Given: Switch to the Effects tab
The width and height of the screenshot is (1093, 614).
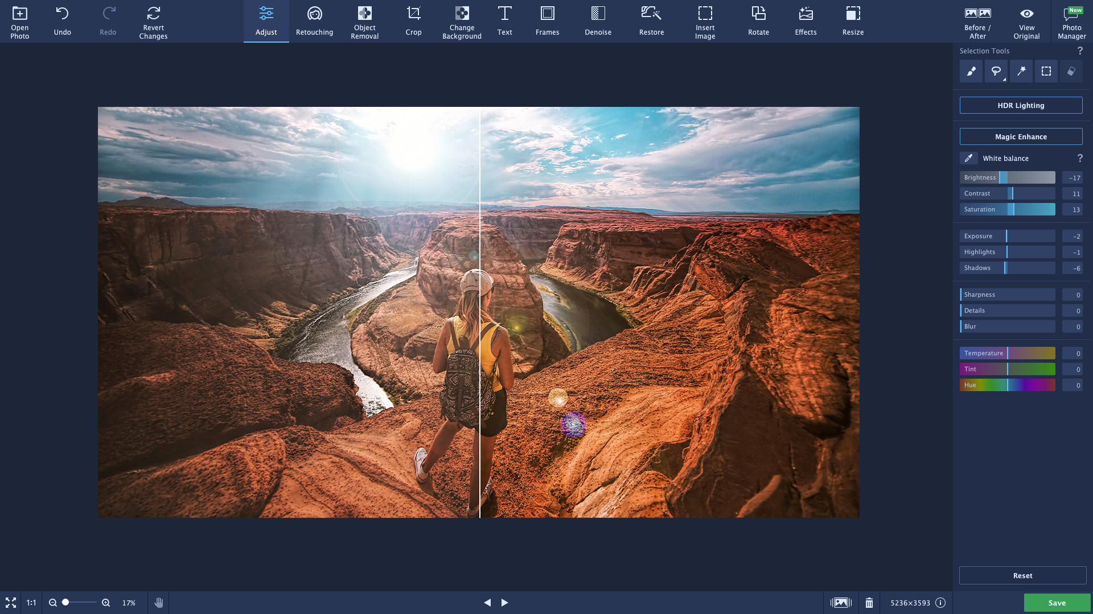Looking at the screenshot, I should (x=806, y=22).
